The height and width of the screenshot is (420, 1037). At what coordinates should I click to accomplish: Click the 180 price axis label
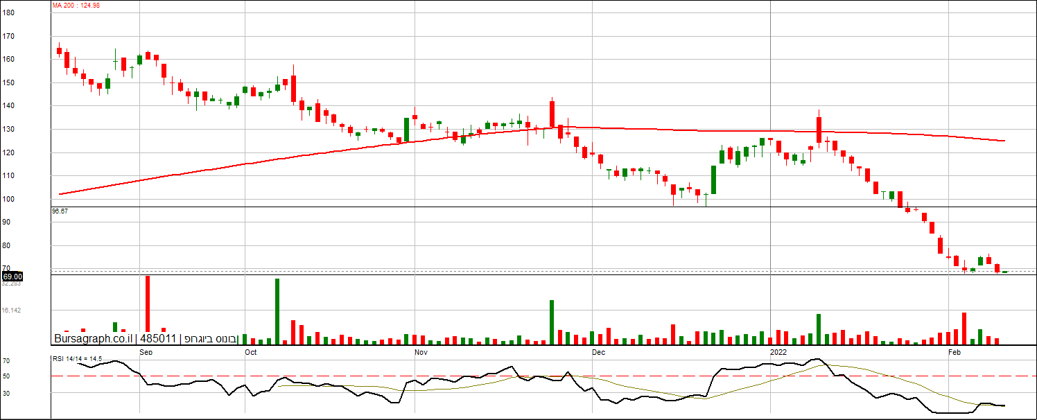coord(8,12)
